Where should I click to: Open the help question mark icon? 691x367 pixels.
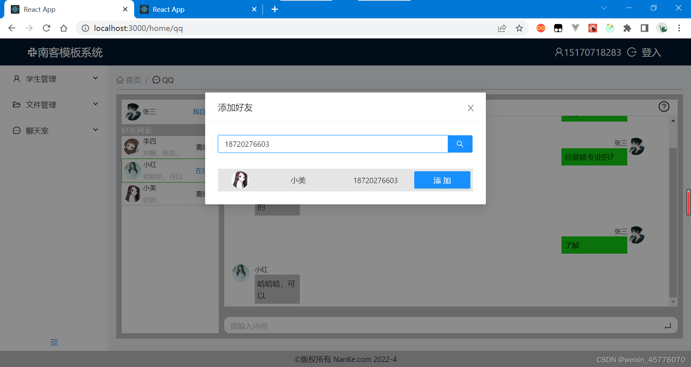[664, 107]
